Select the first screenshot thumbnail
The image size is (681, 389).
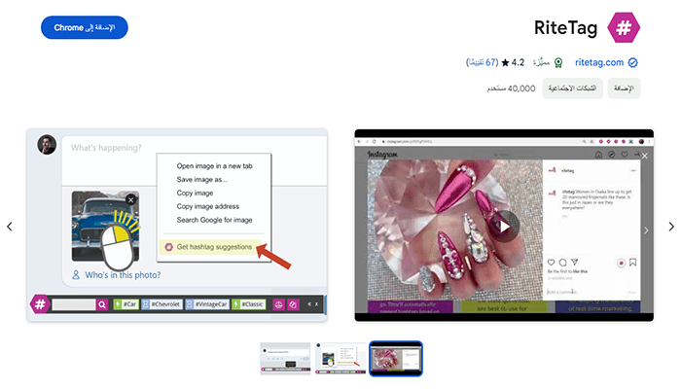(x=284, y=358)
